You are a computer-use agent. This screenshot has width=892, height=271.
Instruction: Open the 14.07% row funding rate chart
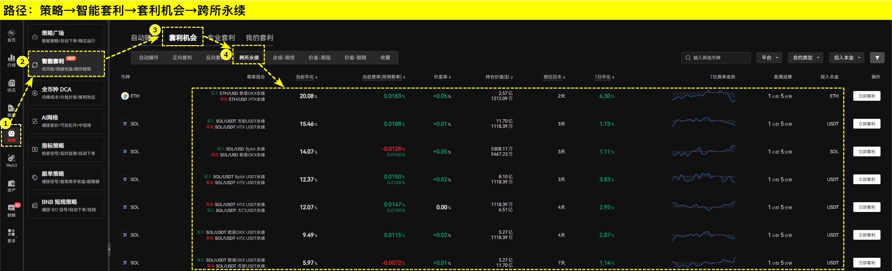point(703,151)
